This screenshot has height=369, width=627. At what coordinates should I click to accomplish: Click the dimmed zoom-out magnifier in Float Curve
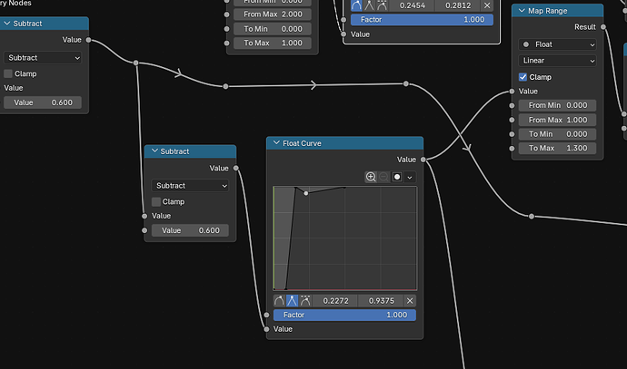click(x=383, y=177)
